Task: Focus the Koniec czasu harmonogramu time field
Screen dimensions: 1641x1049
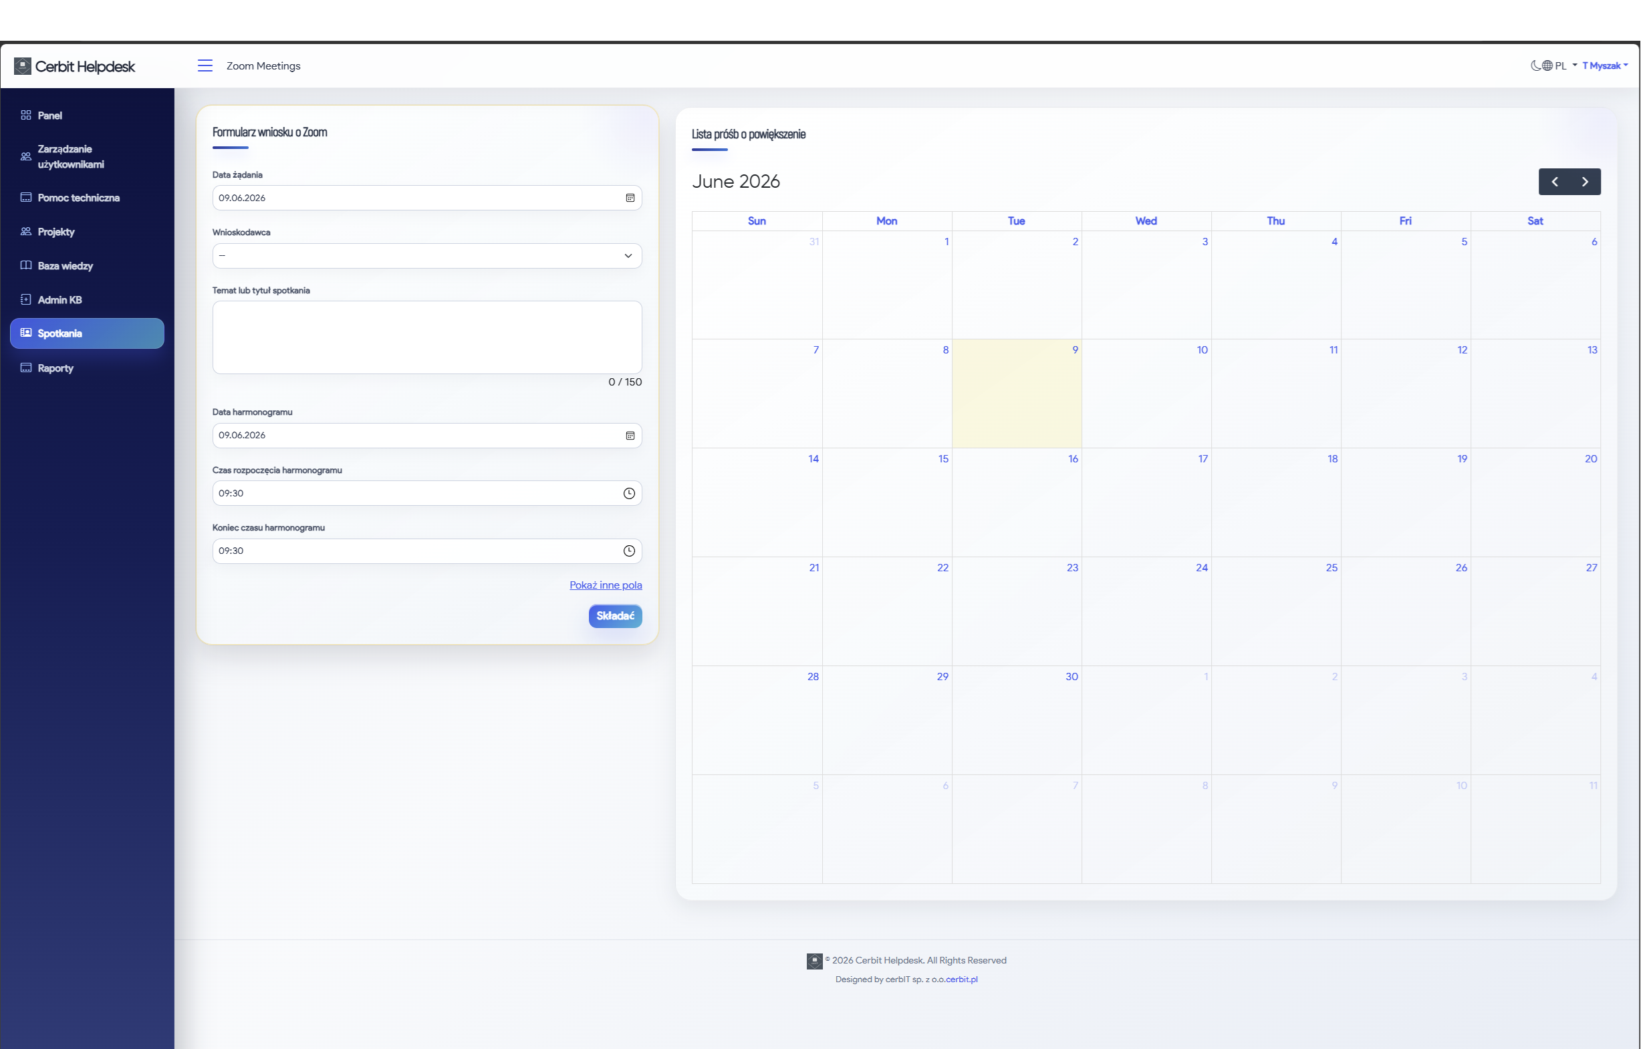Action: [427, 551]
